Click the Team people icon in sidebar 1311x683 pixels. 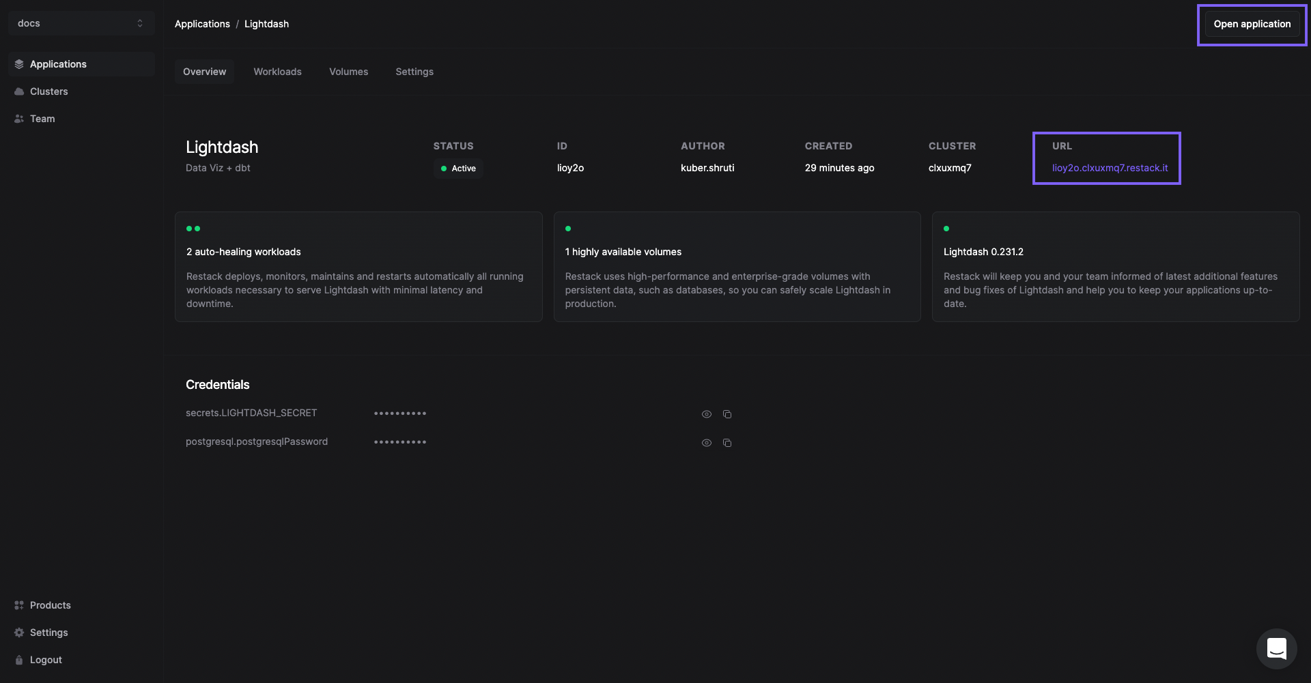coord(19,119)
